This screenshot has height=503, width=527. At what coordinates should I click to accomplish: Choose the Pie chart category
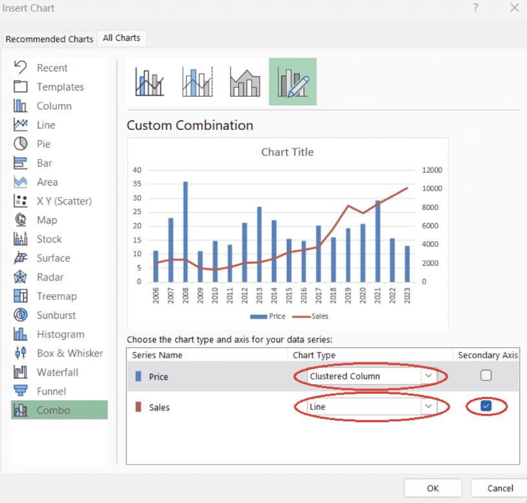coord(43,144)
